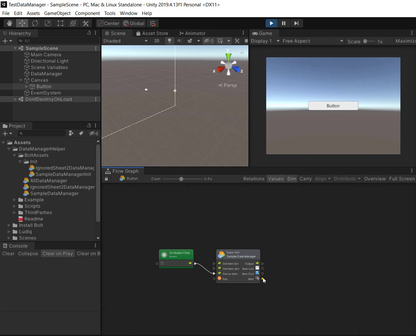416x336 pixels.
Task: Select SampleDataManager asset
Action: coord(54,193)
